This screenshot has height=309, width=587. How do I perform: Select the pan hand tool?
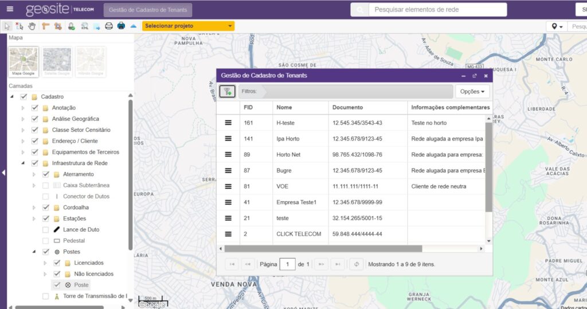(x=32, y=26)
